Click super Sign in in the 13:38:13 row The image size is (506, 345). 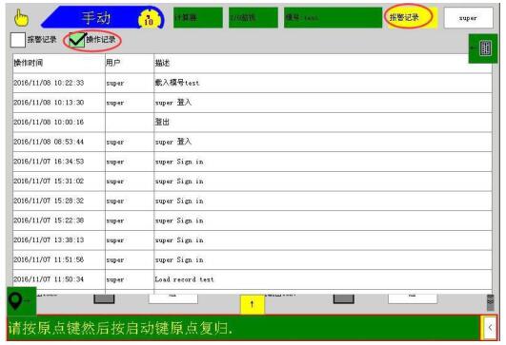323,240
